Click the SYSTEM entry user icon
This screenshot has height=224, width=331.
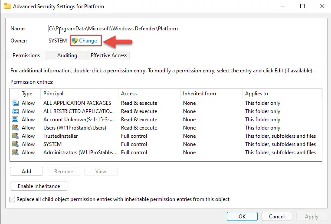click(x=15, y=144)
